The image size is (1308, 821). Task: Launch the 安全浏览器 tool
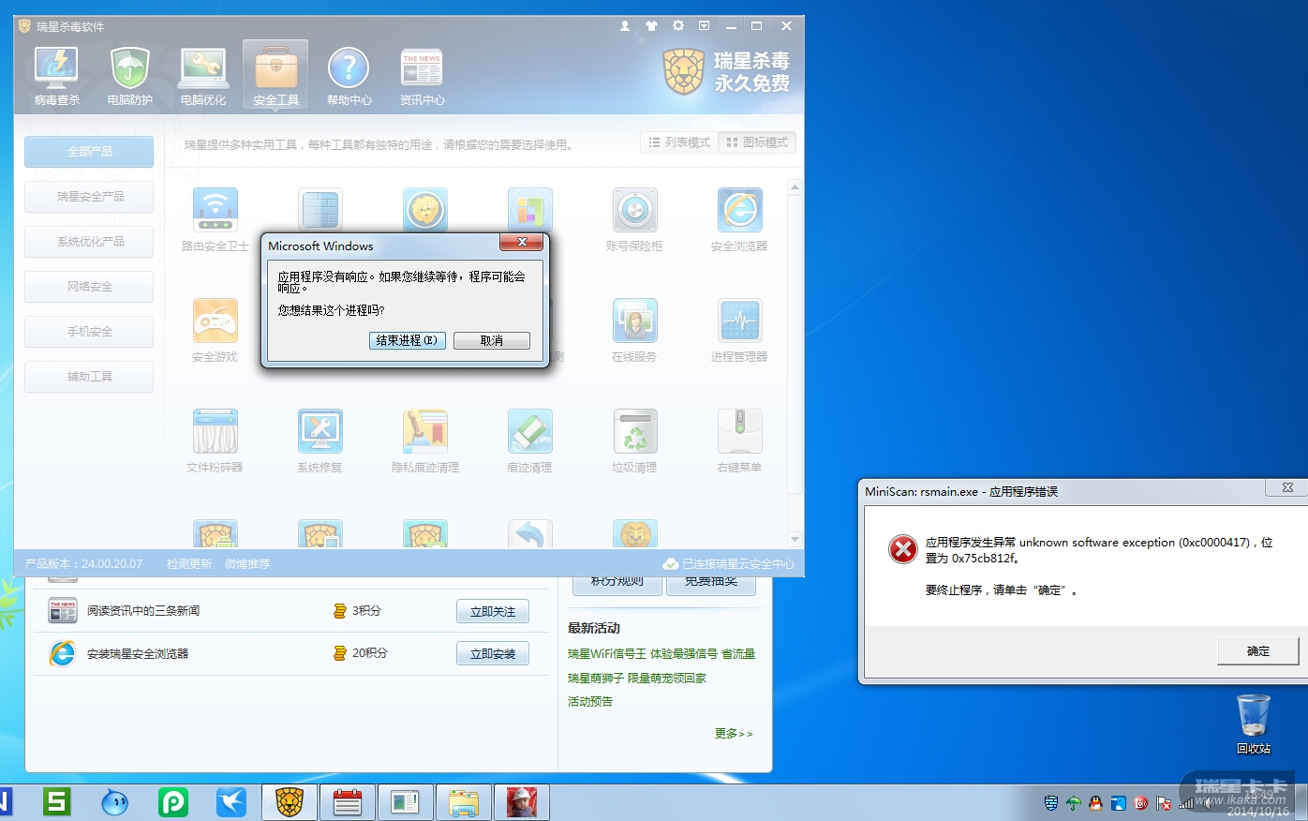(739, 220)
